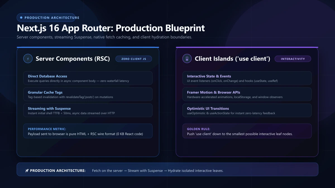Click text 'useOptimistic & useActionState for instant'

pyautogui.click(x=231, y=113)
